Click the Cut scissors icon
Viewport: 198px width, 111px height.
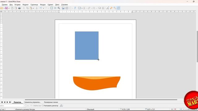click(x=24, y=8)
